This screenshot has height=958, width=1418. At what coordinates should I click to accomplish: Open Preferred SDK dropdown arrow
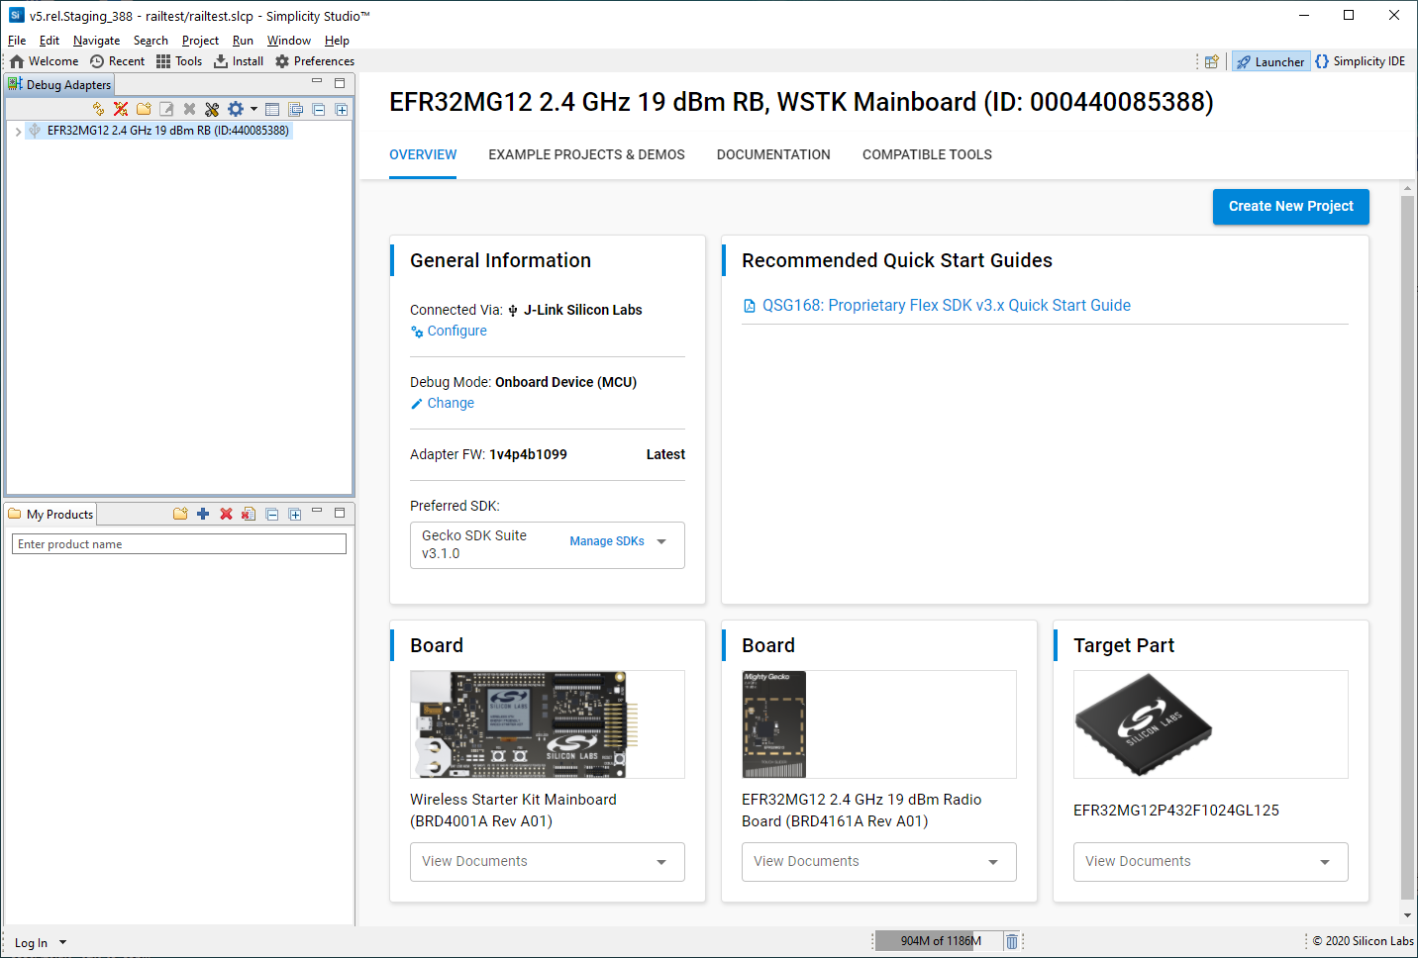[661, 541]
